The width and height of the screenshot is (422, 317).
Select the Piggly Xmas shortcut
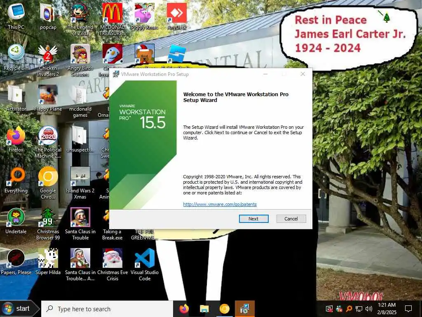click(144, 16)
